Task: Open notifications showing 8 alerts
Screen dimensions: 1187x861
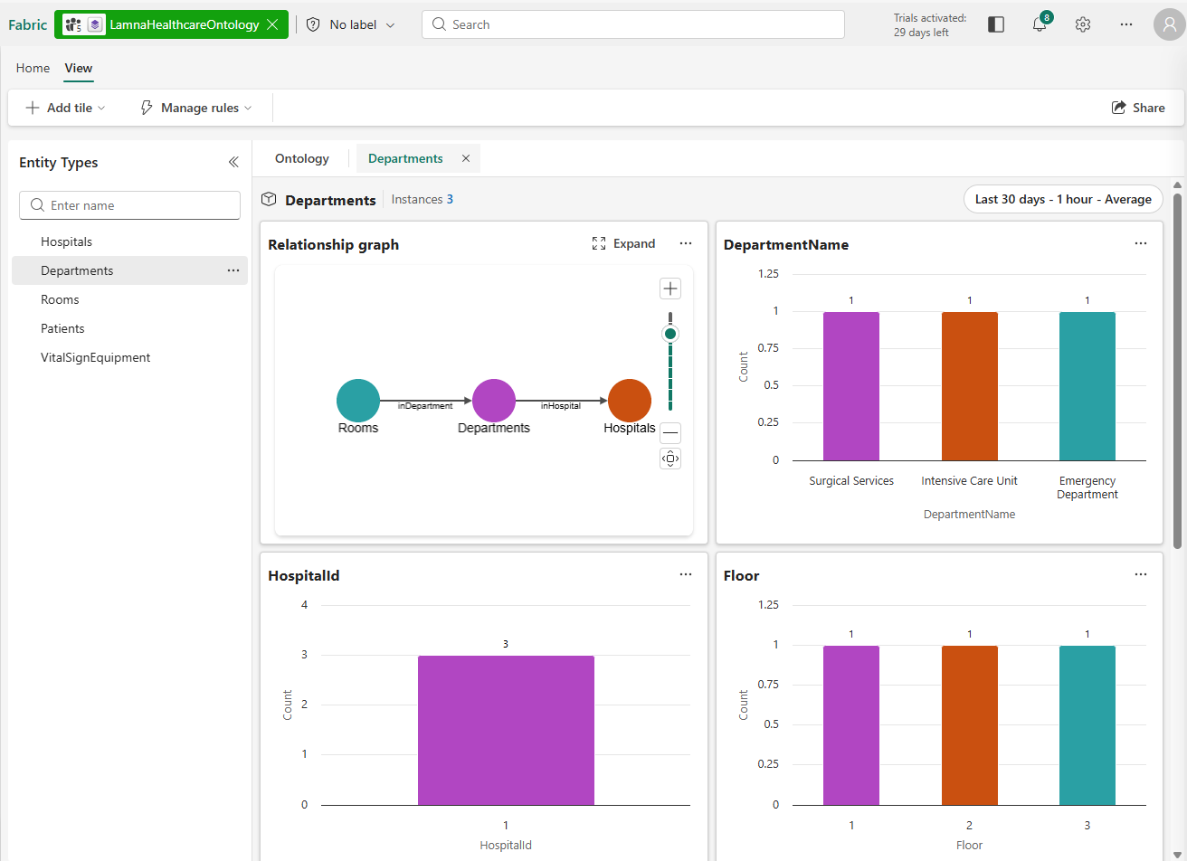Action: pyautogui.click(x=1039, y=24)
